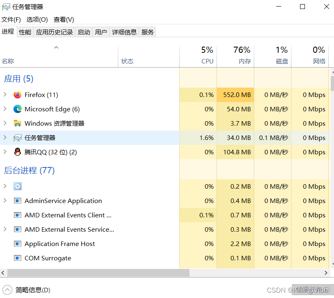Open the 文件(F) menu

click(x=11, y=20)
